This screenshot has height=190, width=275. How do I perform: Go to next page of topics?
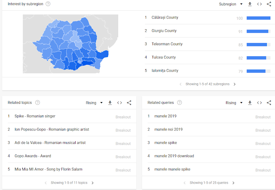coord(93,183)
